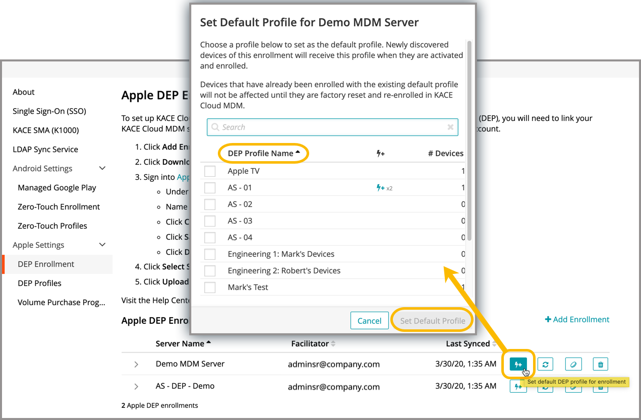Click trash icon to delete Demo MDM Server
This screenshot has height=420, width=641.
click(600, 364)
